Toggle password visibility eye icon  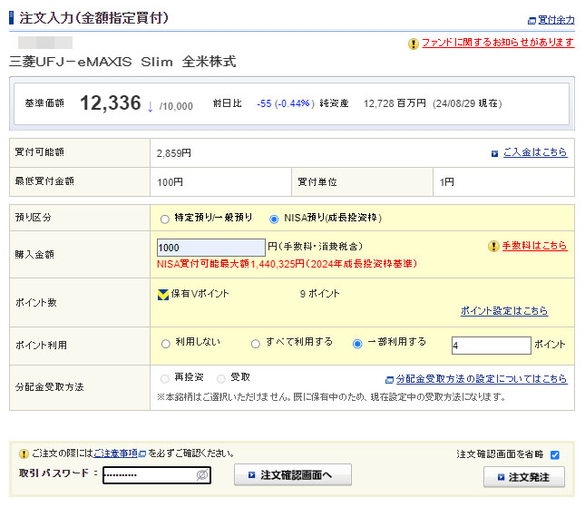(202, 475)
